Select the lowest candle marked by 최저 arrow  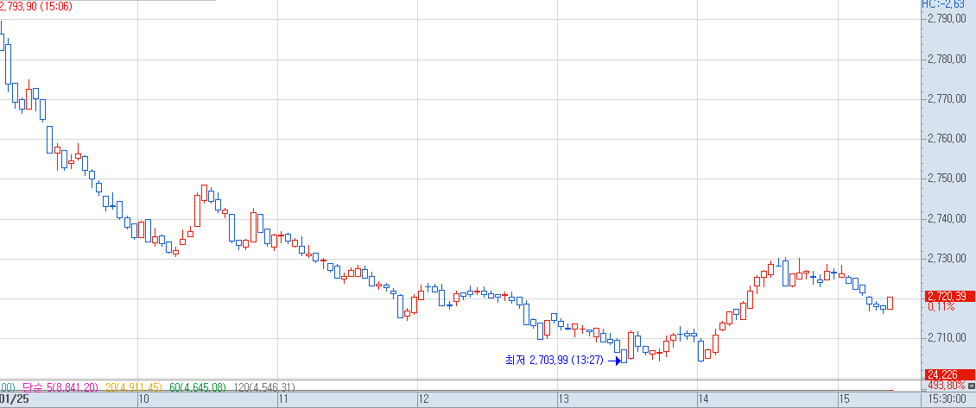pyautogui.click(x=624, y=355)
